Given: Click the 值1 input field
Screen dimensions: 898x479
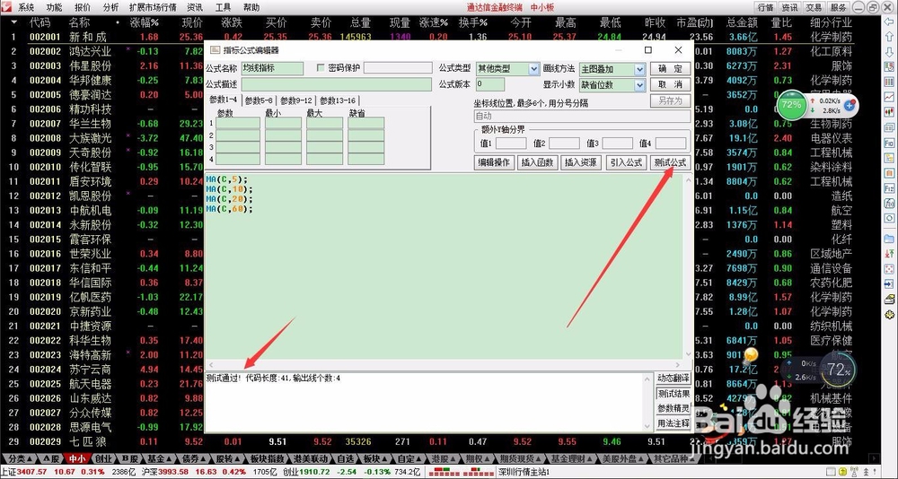Looking at the screenshot, I should click(510, 143).
